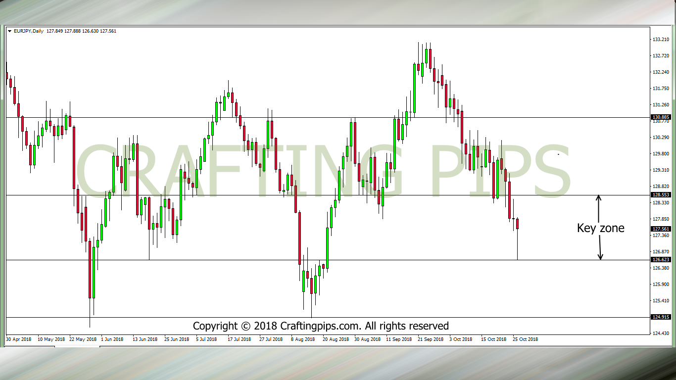The image size is (676, 380).
Task: Click the 130.290 price scale label
Action: (661, 137)
